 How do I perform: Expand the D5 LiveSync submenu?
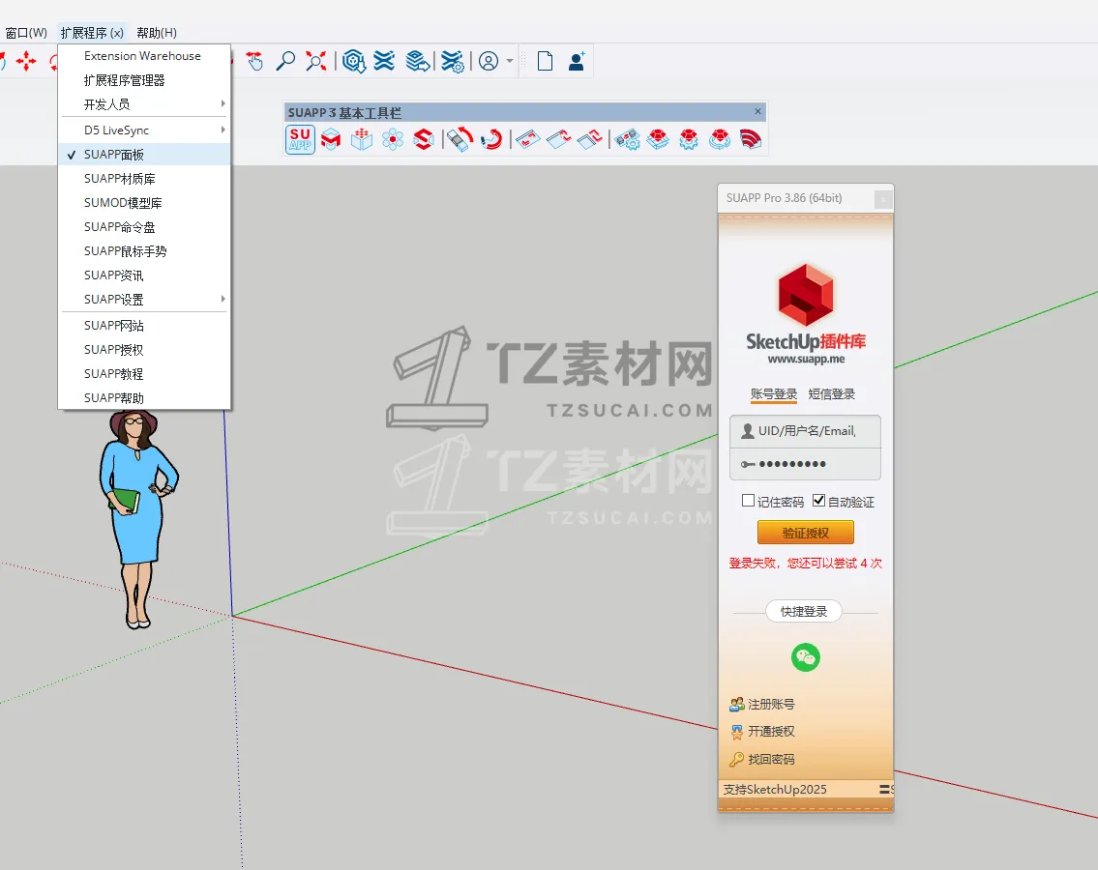click(144, 130)
